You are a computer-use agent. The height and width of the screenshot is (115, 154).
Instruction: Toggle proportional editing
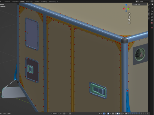70,113
